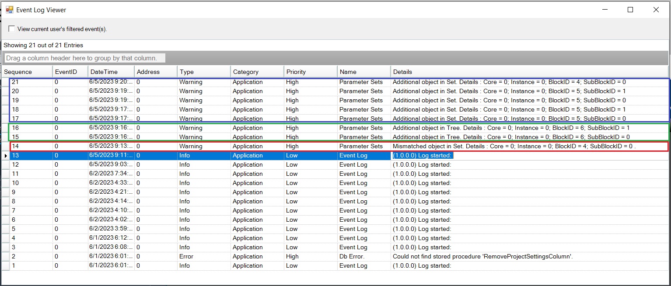
Task: Close the Event Log Viewer window
Action: click(x=656, y=10)
